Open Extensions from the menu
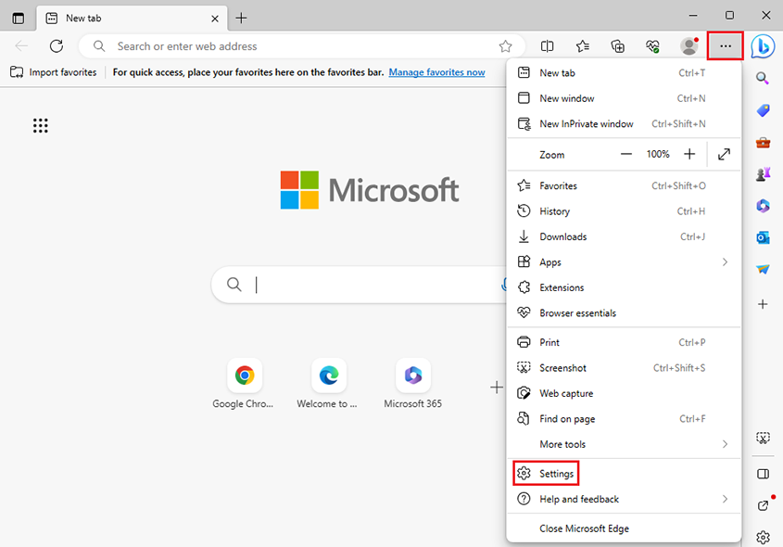Image resolution: width=783 pixels, height=547 pixels. pyautogui.click(x=624, y=287)
